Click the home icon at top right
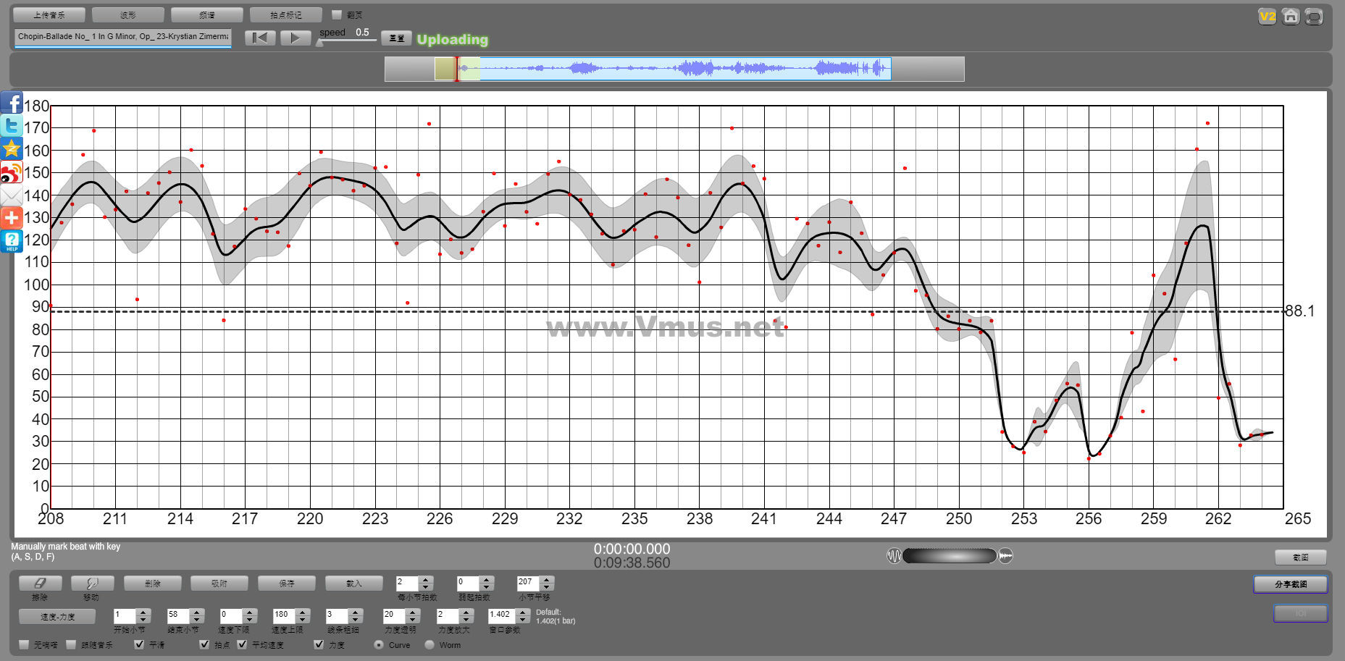This screenshot has width=1345, height=661. 1290,16
